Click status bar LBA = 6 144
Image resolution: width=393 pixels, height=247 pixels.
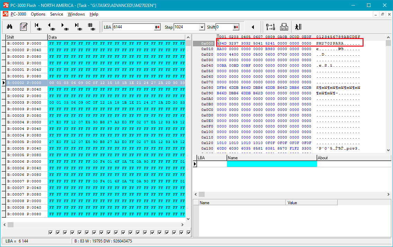(x=17, y=241)
